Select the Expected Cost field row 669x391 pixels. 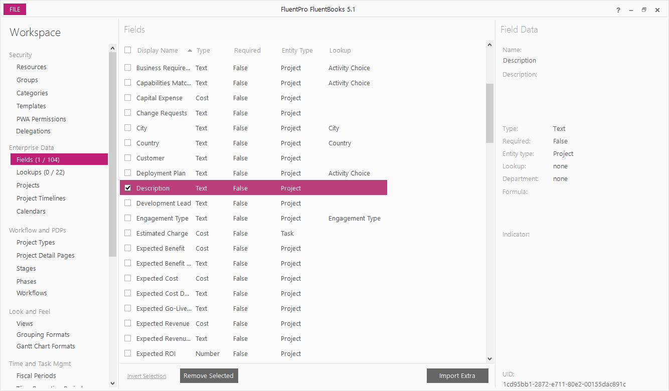click(x=253, y=278)
